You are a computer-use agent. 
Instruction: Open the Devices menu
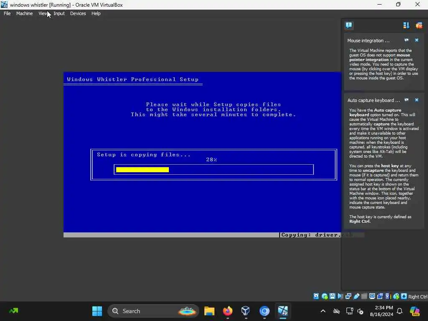[x=78, y=13]
